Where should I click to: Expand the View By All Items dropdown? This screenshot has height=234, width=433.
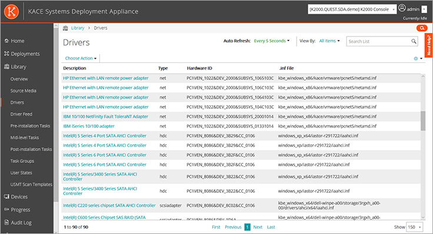[x=329, y=41]
